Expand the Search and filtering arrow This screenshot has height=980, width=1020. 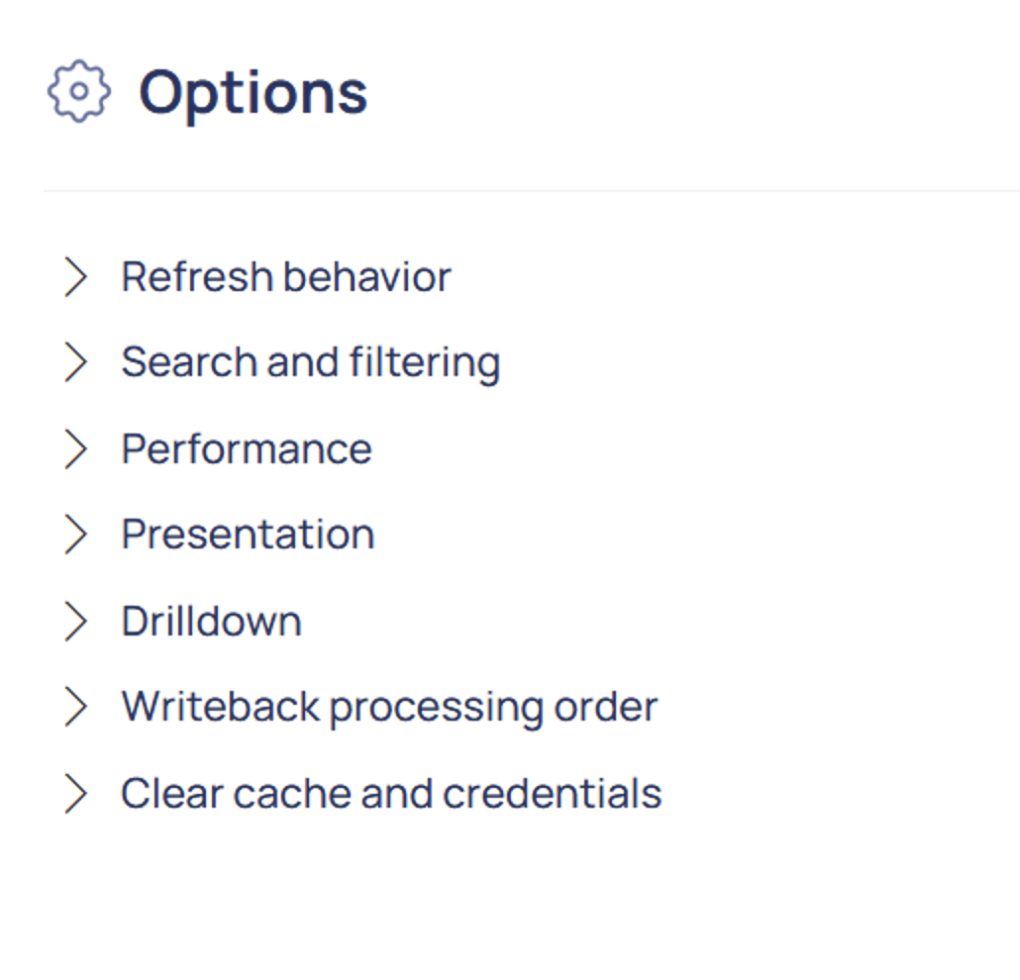pyautogui.click(x=75, y=363)
